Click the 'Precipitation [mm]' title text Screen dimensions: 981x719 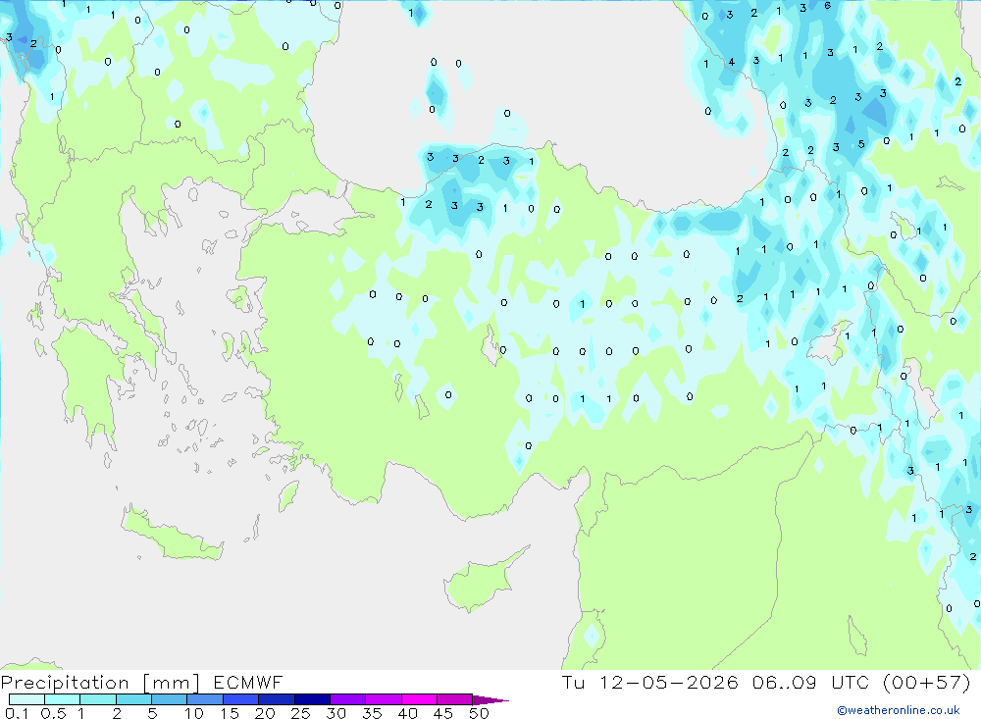100,683
